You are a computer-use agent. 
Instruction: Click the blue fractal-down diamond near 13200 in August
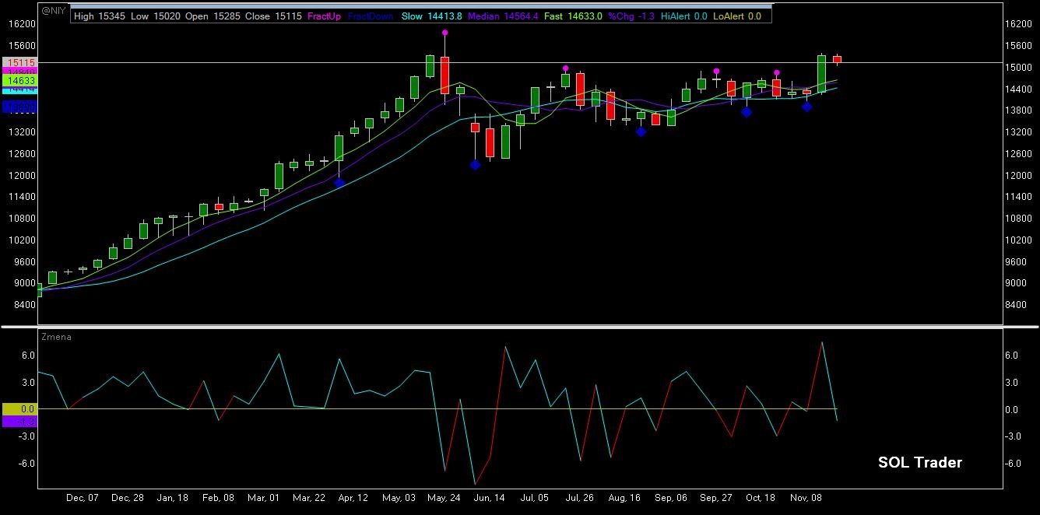[x=641, y=132]
